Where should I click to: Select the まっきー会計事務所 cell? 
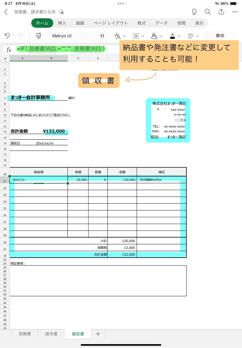39,98
